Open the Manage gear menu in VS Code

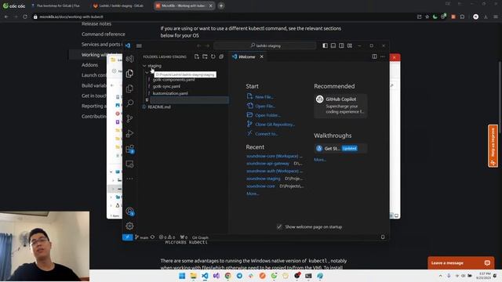[x=129, y=226]
